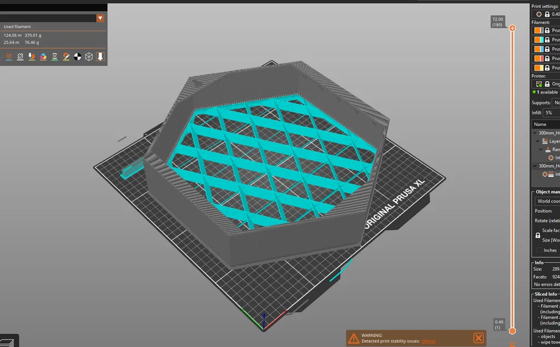The image size is (560, 347).
Task: Click the printer profile icon beside Printer
Action: 538,84
